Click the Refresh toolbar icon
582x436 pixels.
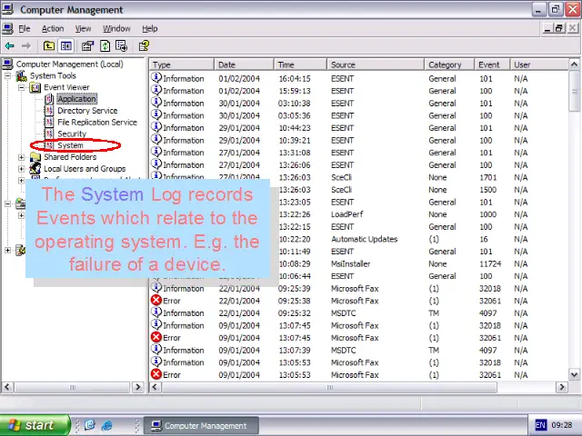pos(105,46)
